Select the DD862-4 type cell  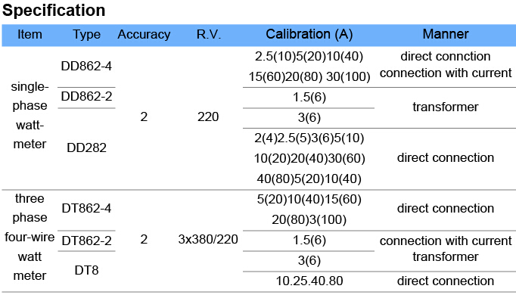pos(86,66)
